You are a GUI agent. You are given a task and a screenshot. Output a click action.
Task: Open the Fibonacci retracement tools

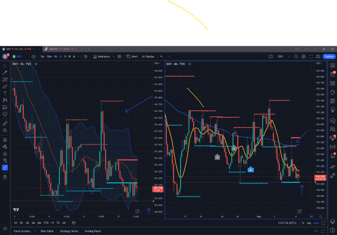(x=5, y=80)
